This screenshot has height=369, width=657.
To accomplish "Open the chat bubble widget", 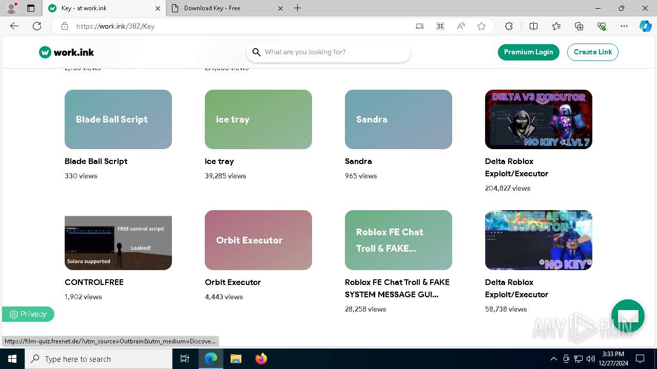I will coord(628,316).
